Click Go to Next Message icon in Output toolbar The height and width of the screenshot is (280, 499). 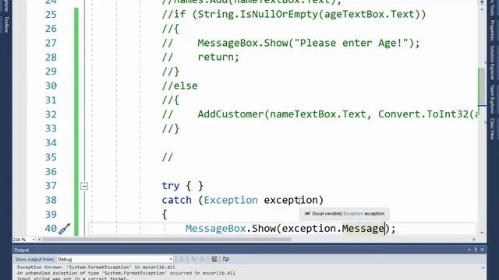202,259
